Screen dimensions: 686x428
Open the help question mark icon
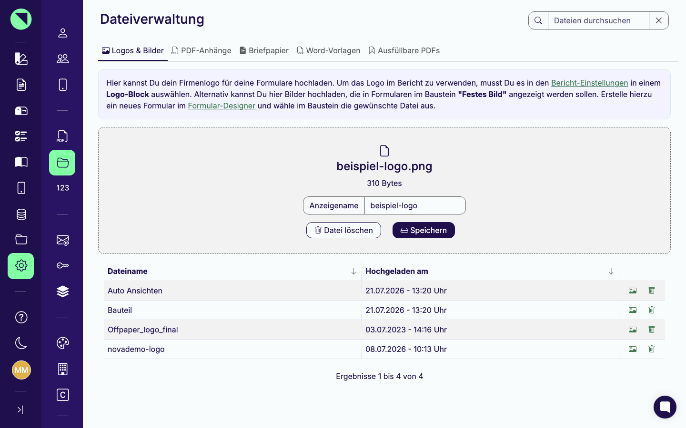tap(21, 317)
